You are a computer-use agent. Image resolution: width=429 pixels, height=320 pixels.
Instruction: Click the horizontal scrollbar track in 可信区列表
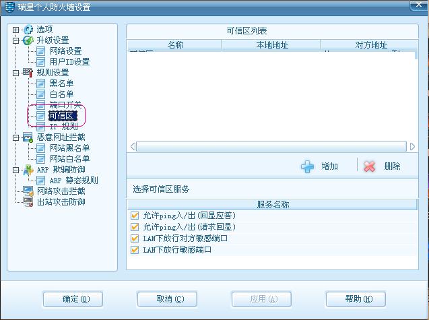[x=271, y=146]
